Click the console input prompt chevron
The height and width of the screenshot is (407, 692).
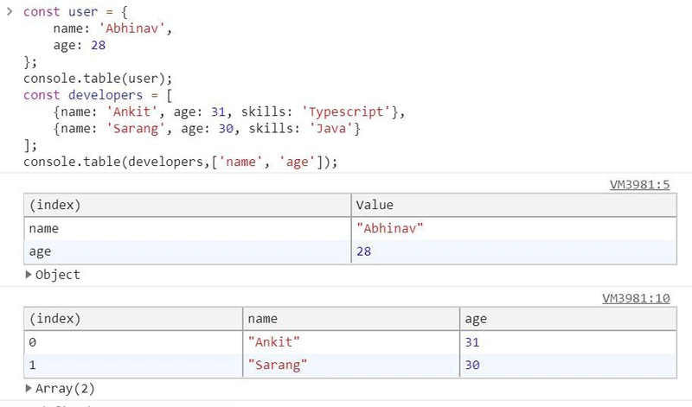tap(10, 13)
